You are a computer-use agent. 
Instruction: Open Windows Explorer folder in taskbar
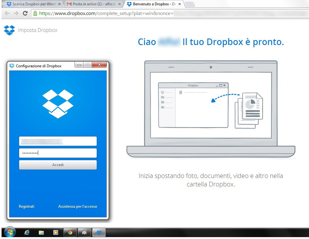41,232
